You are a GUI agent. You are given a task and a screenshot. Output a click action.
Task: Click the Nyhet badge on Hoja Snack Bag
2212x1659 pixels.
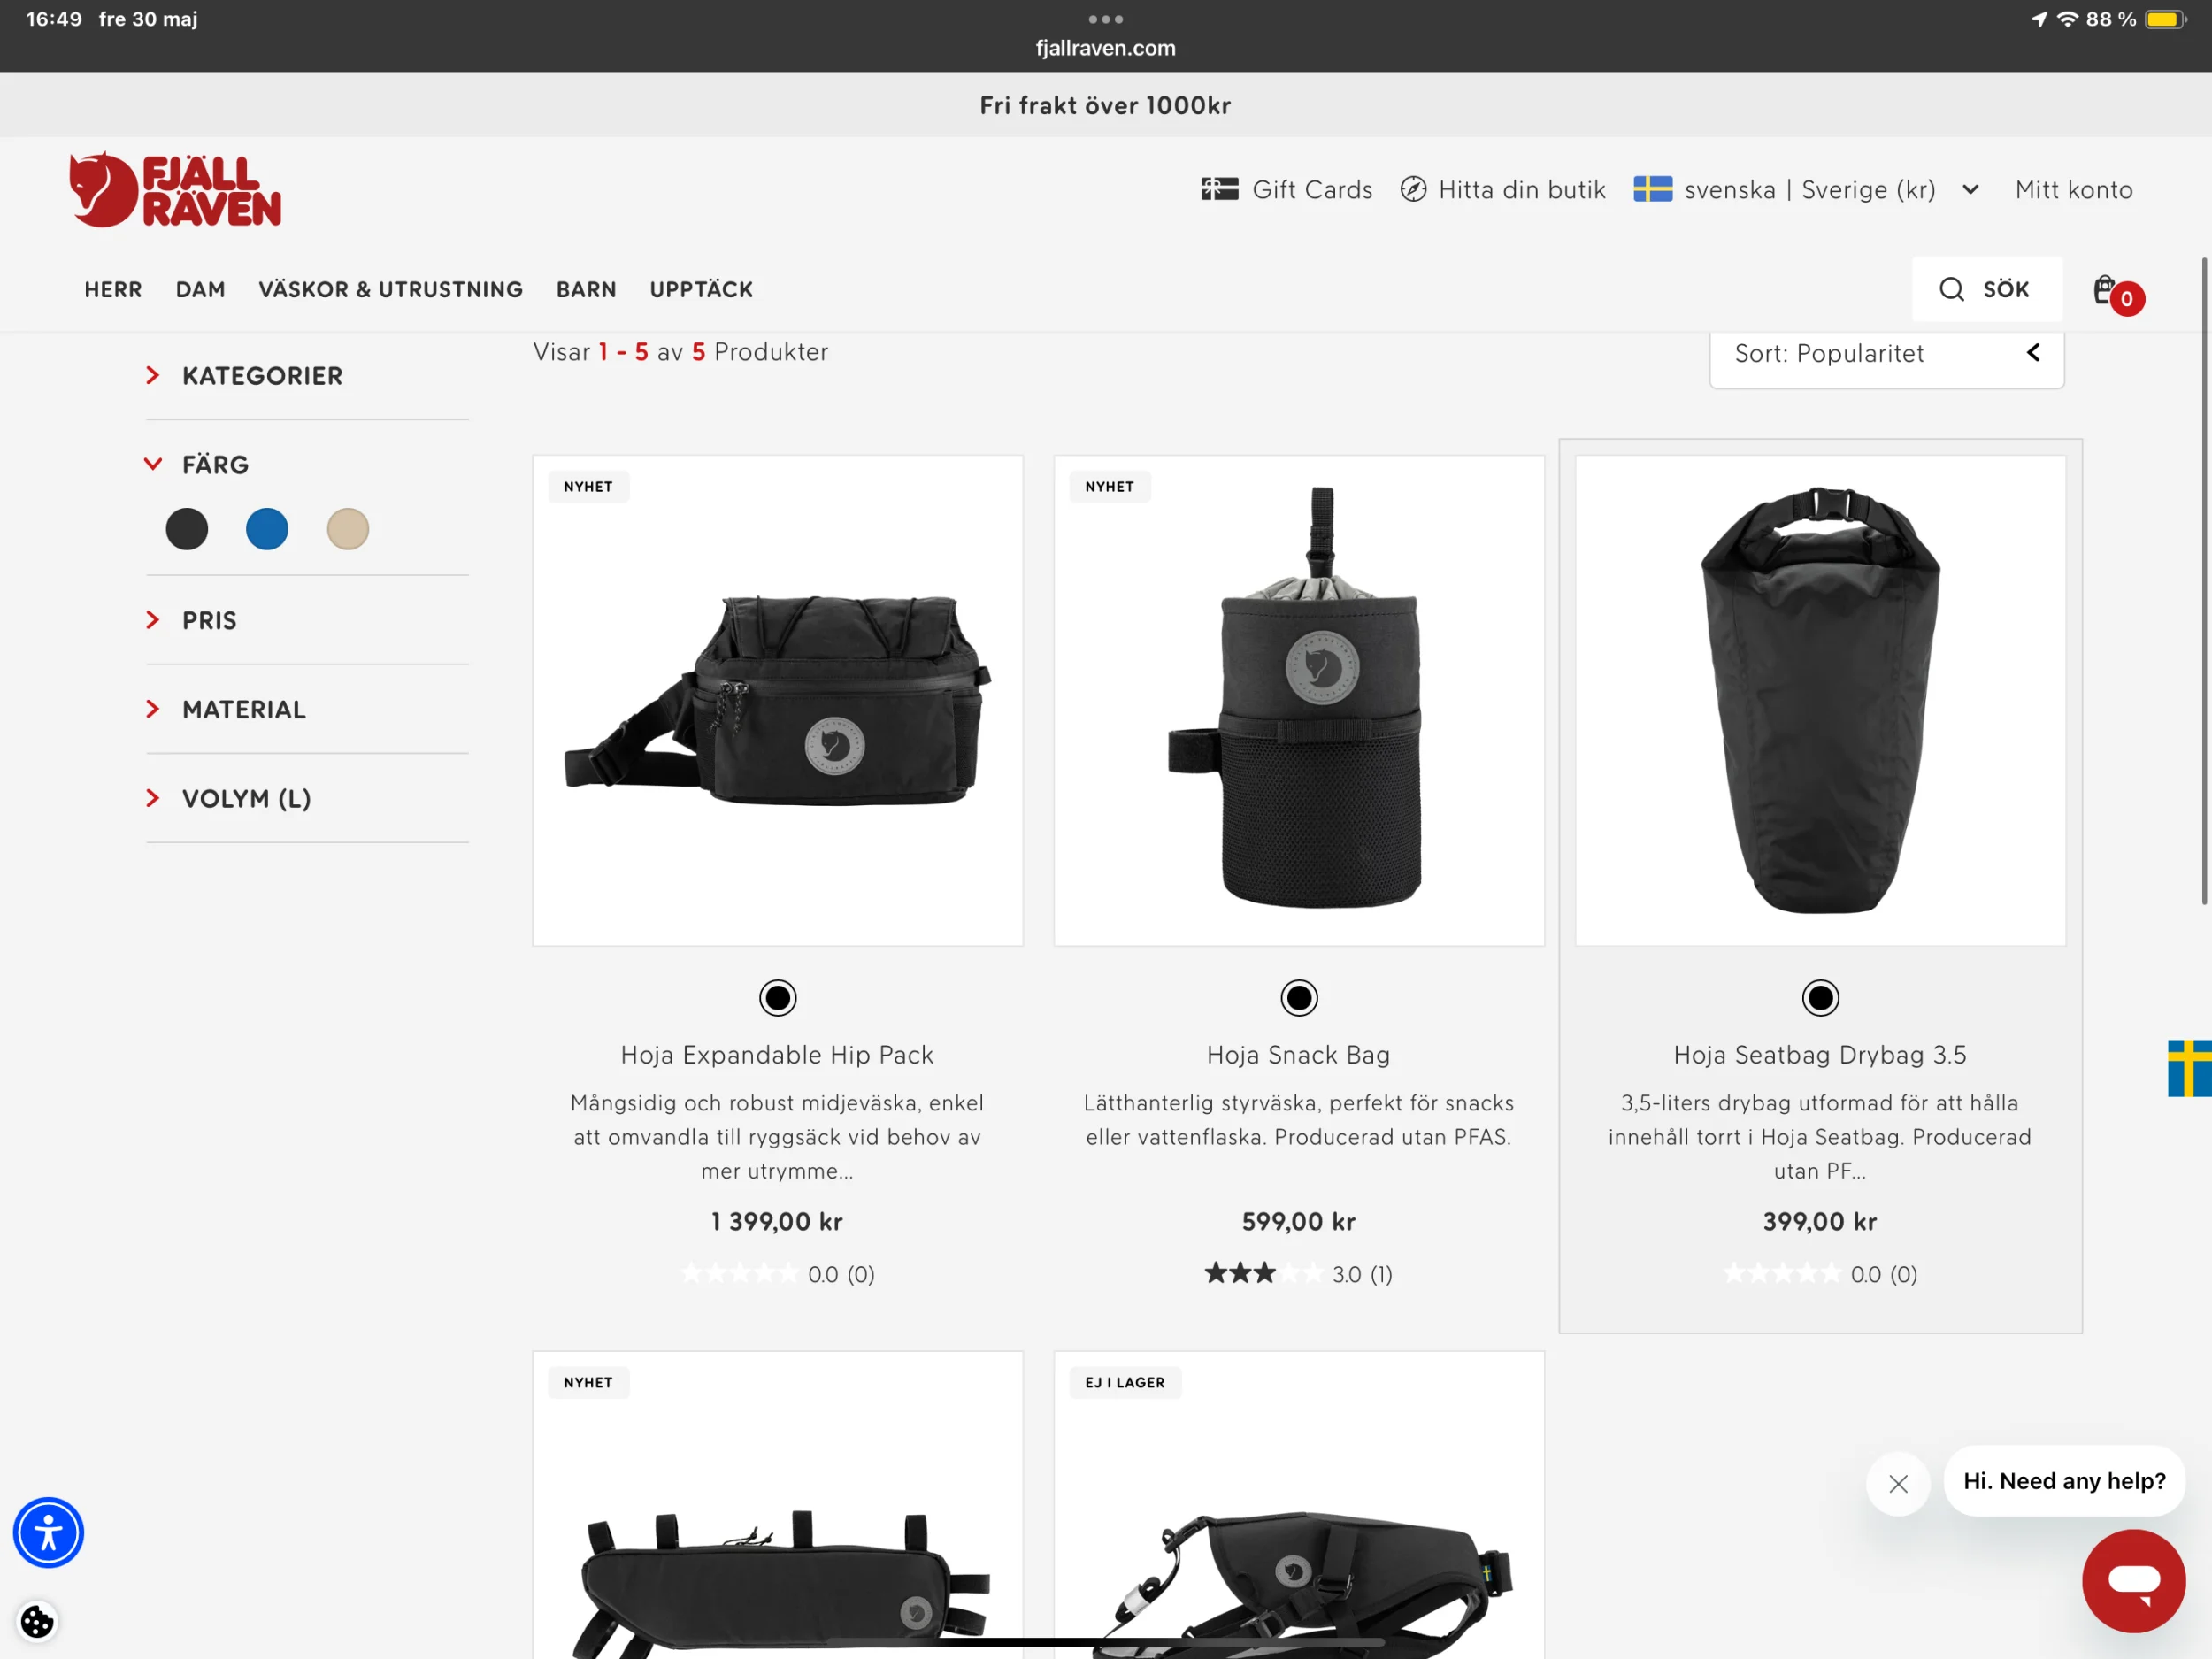coord(1109,487)
